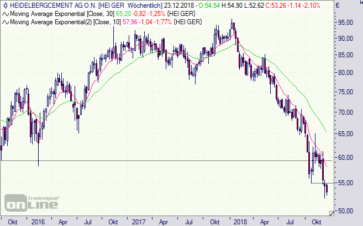The height and width of the screenshot is (226, 363).
Task: Click the EMA 30 value 65,20
Action: [123, 14]
